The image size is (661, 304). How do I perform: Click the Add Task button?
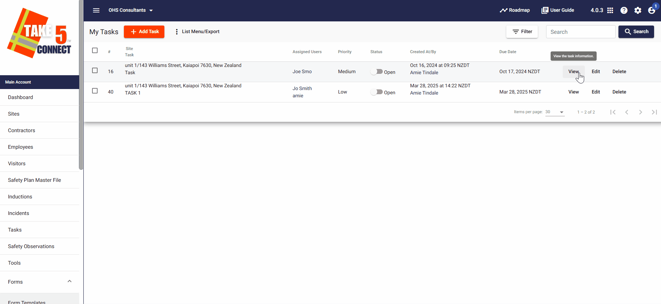tap(144, 32)
